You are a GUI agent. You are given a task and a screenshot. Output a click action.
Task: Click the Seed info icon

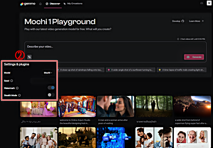click(x=12, y=81)
